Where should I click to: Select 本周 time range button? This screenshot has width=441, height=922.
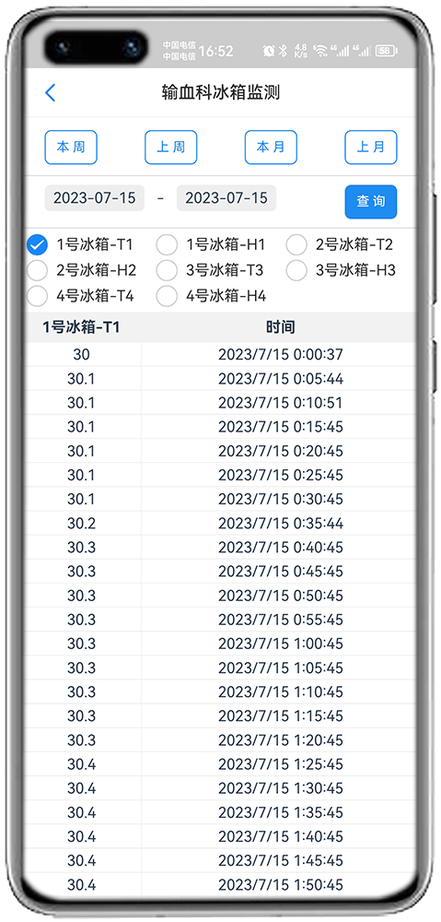[x=71, y=147]
